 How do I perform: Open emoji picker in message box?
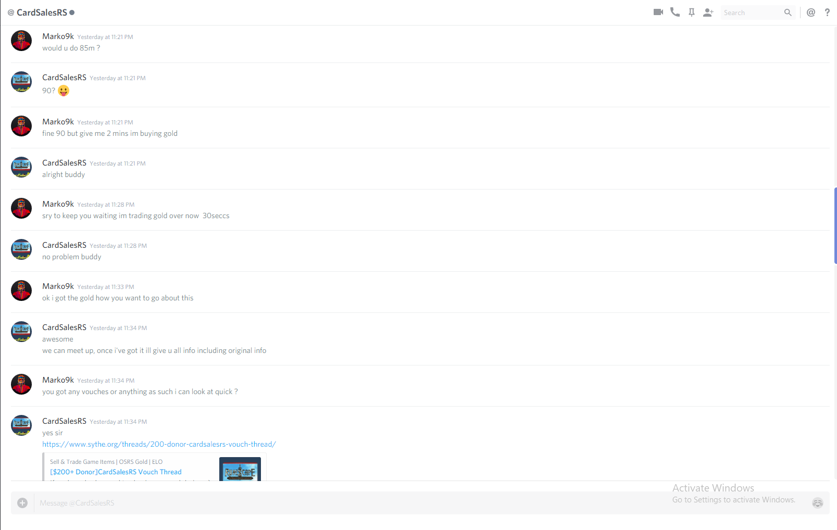coord(818,503)
